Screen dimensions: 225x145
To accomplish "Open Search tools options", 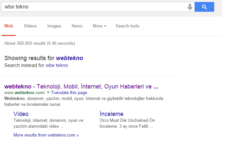I will 127,26.
